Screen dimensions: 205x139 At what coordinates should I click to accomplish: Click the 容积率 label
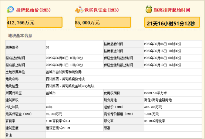click(10, 121)
